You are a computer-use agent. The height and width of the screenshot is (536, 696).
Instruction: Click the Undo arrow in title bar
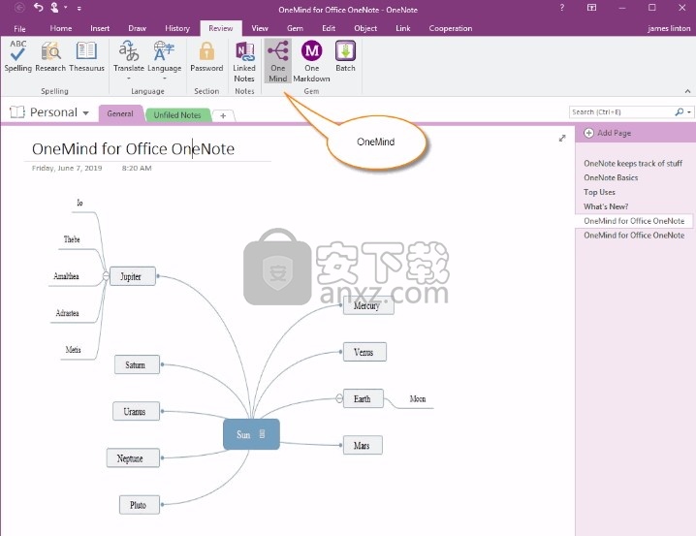[x=38, y=8]
